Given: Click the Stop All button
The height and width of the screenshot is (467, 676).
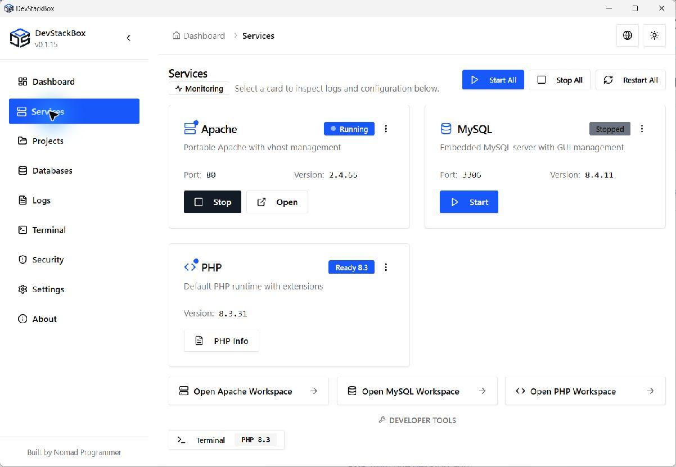Looking at the screenshot, I should click(x=560, y=80).
